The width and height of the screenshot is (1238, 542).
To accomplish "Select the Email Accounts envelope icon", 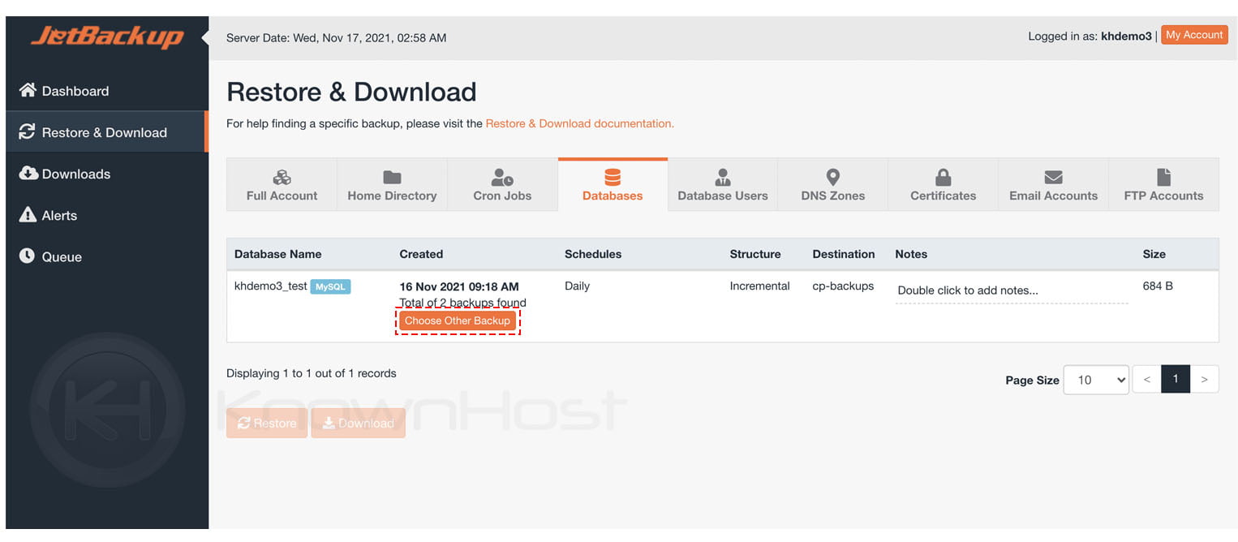I will pos(1053,177).
